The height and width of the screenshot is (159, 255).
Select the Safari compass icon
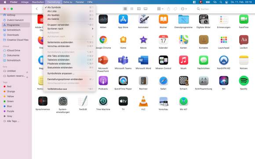pyautogui.click(x=163, y=81)
